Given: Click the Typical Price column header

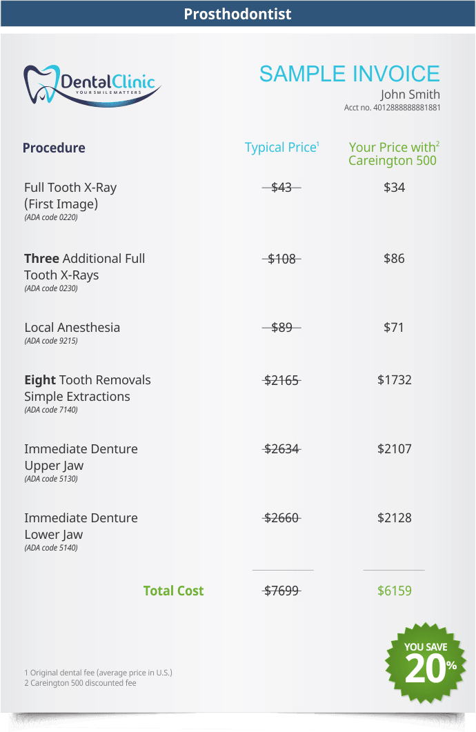Looking at the screenshot, I should (281, 148).
